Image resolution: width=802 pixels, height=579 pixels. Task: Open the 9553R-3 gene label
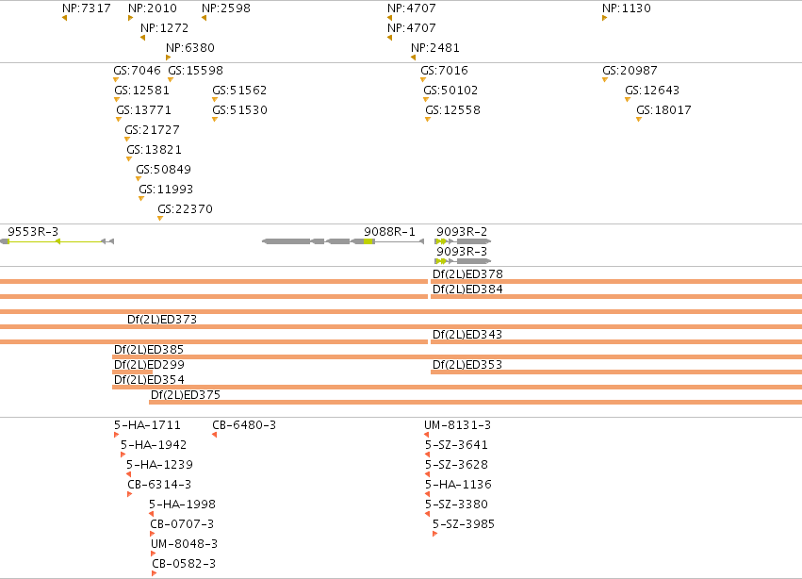point(33,231)
